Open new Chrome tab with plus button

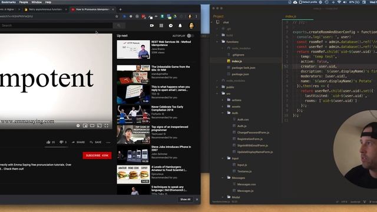[120, 9]
